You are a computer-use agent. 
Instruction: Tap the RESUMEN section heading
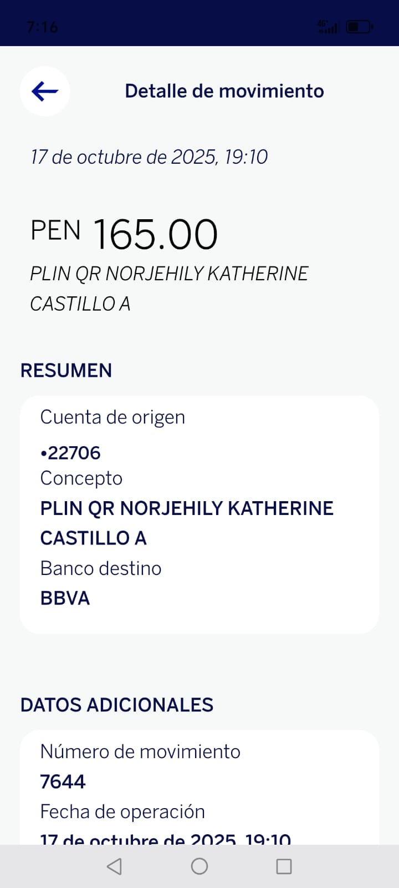[x=66, y=370]
